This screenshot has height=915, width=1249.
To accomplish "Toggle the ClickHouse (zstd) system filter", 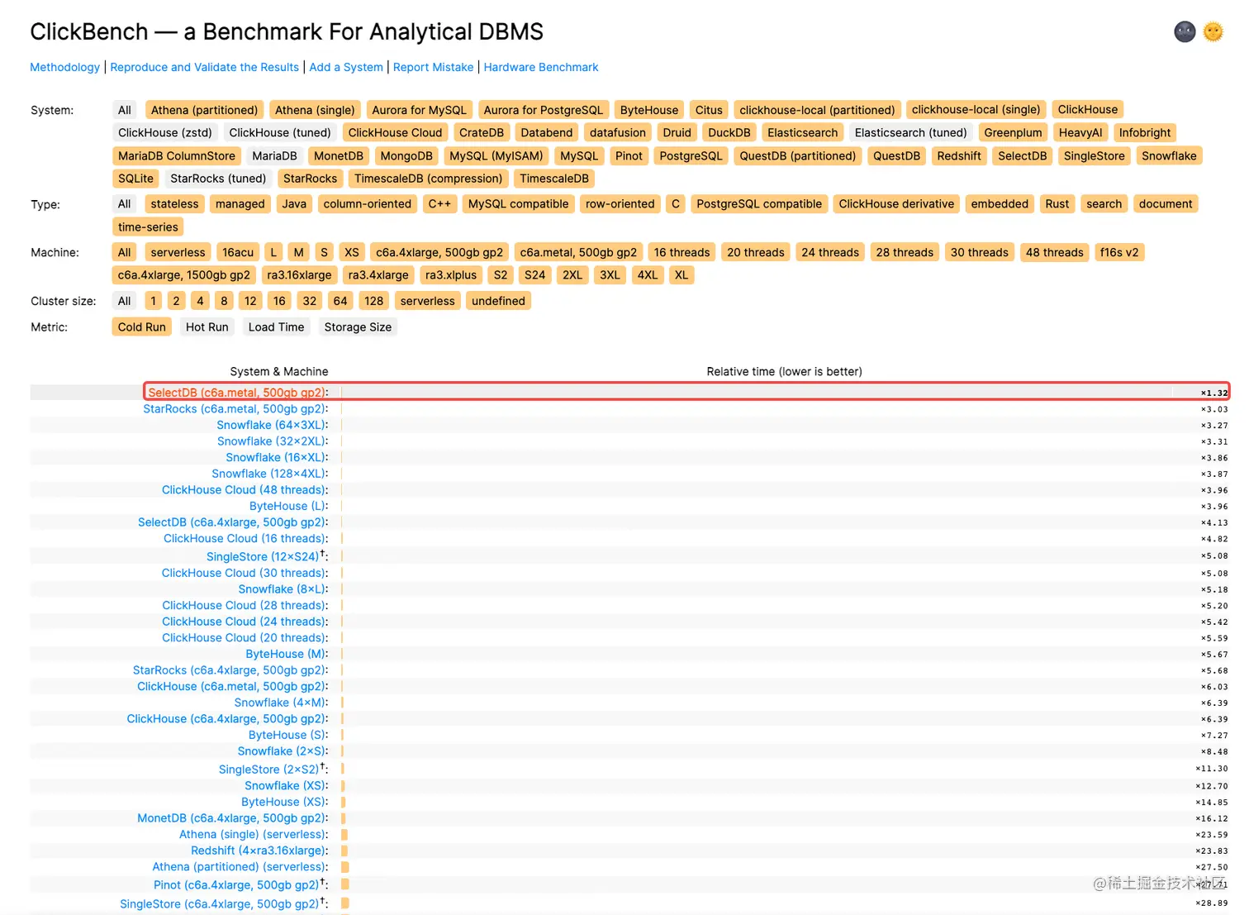I will tap(165, 132).
